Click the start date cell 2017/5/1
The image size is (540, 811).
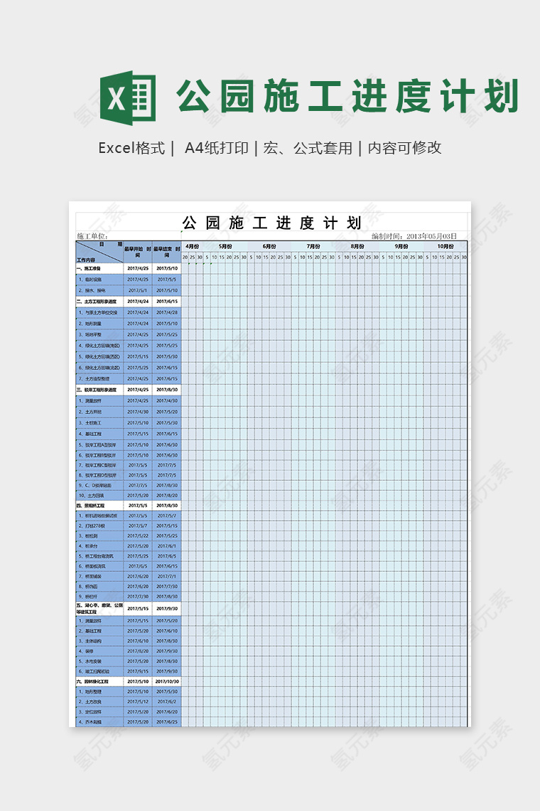pos(137,291)
